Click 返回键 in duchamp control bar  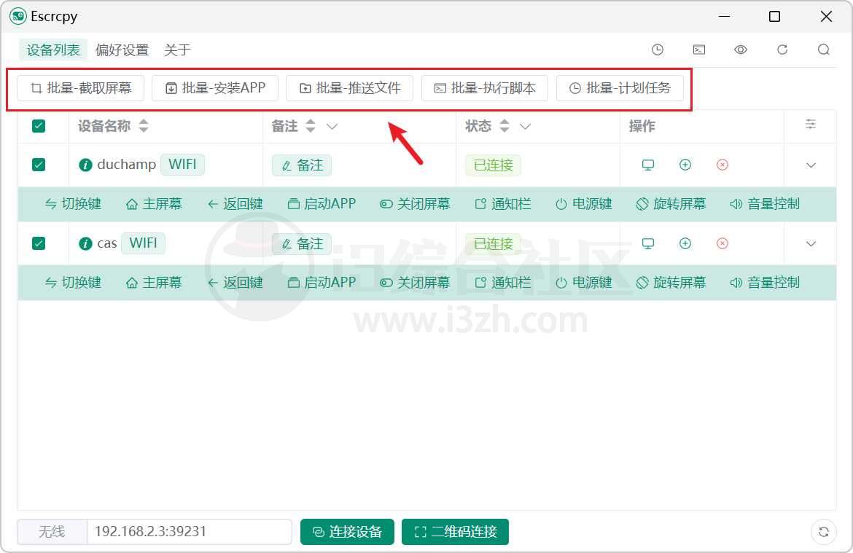coord(235,204)
